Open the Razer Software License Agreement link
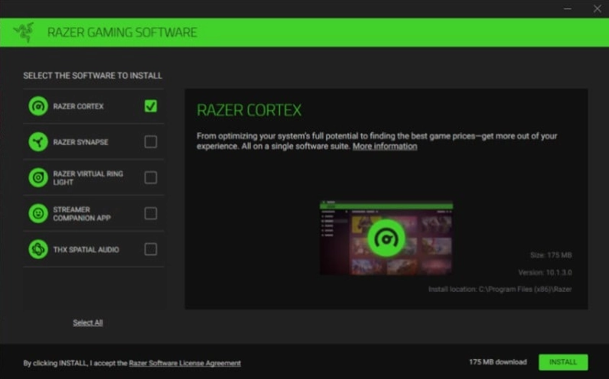The height and width of the screenshot is (379, 609). point(185,363)
